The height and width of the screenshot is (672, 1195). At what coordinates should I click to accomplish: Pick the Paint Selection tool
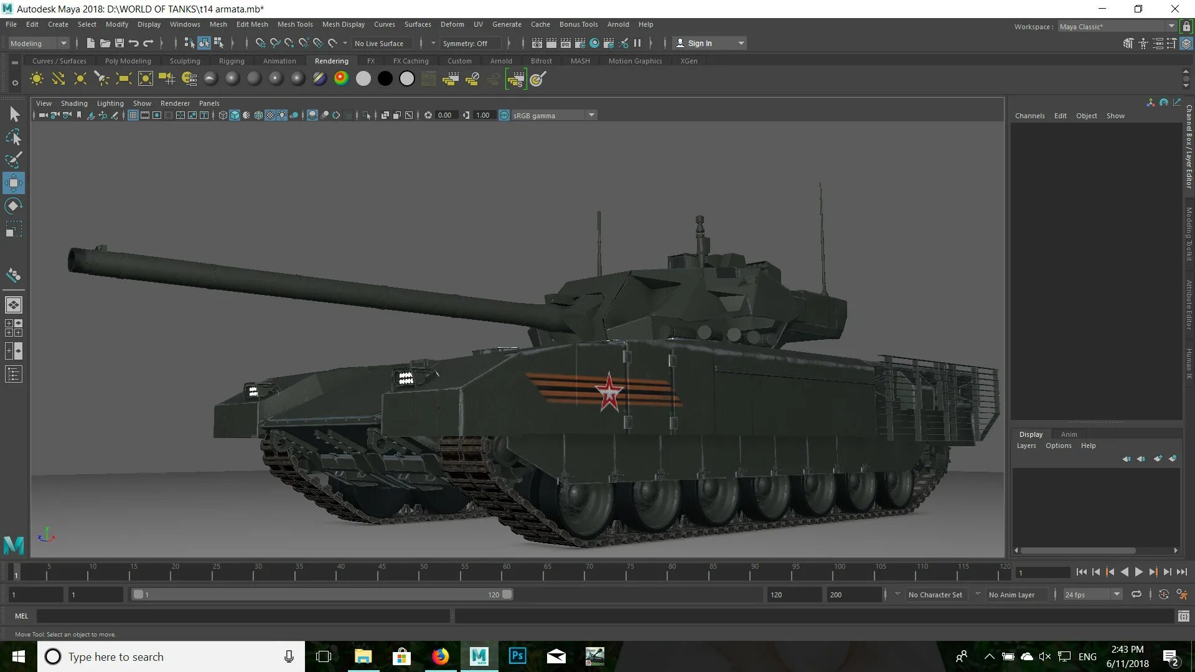click(14, 160)
